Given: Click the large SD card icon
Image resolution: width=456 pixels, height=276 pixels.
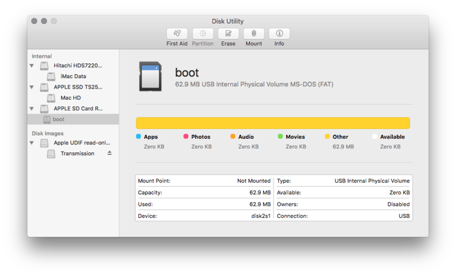Looking at the screenshot, I should 150,77.
